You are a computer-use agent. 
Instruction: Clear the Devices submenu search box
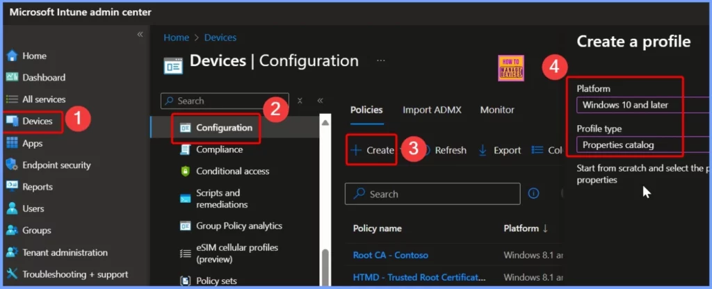coord(300,101)
